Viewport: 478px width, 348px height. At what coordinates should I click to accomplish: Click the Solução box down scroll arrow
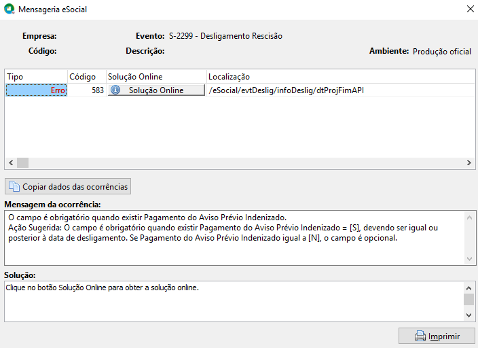point(469,315)
